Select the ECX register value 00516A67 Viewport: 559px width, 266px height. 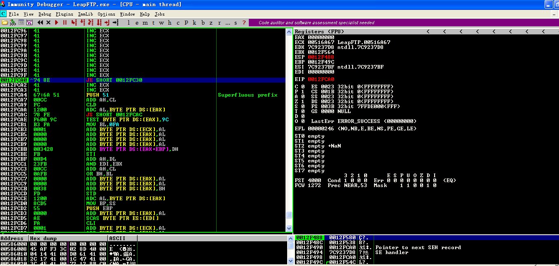321,42
